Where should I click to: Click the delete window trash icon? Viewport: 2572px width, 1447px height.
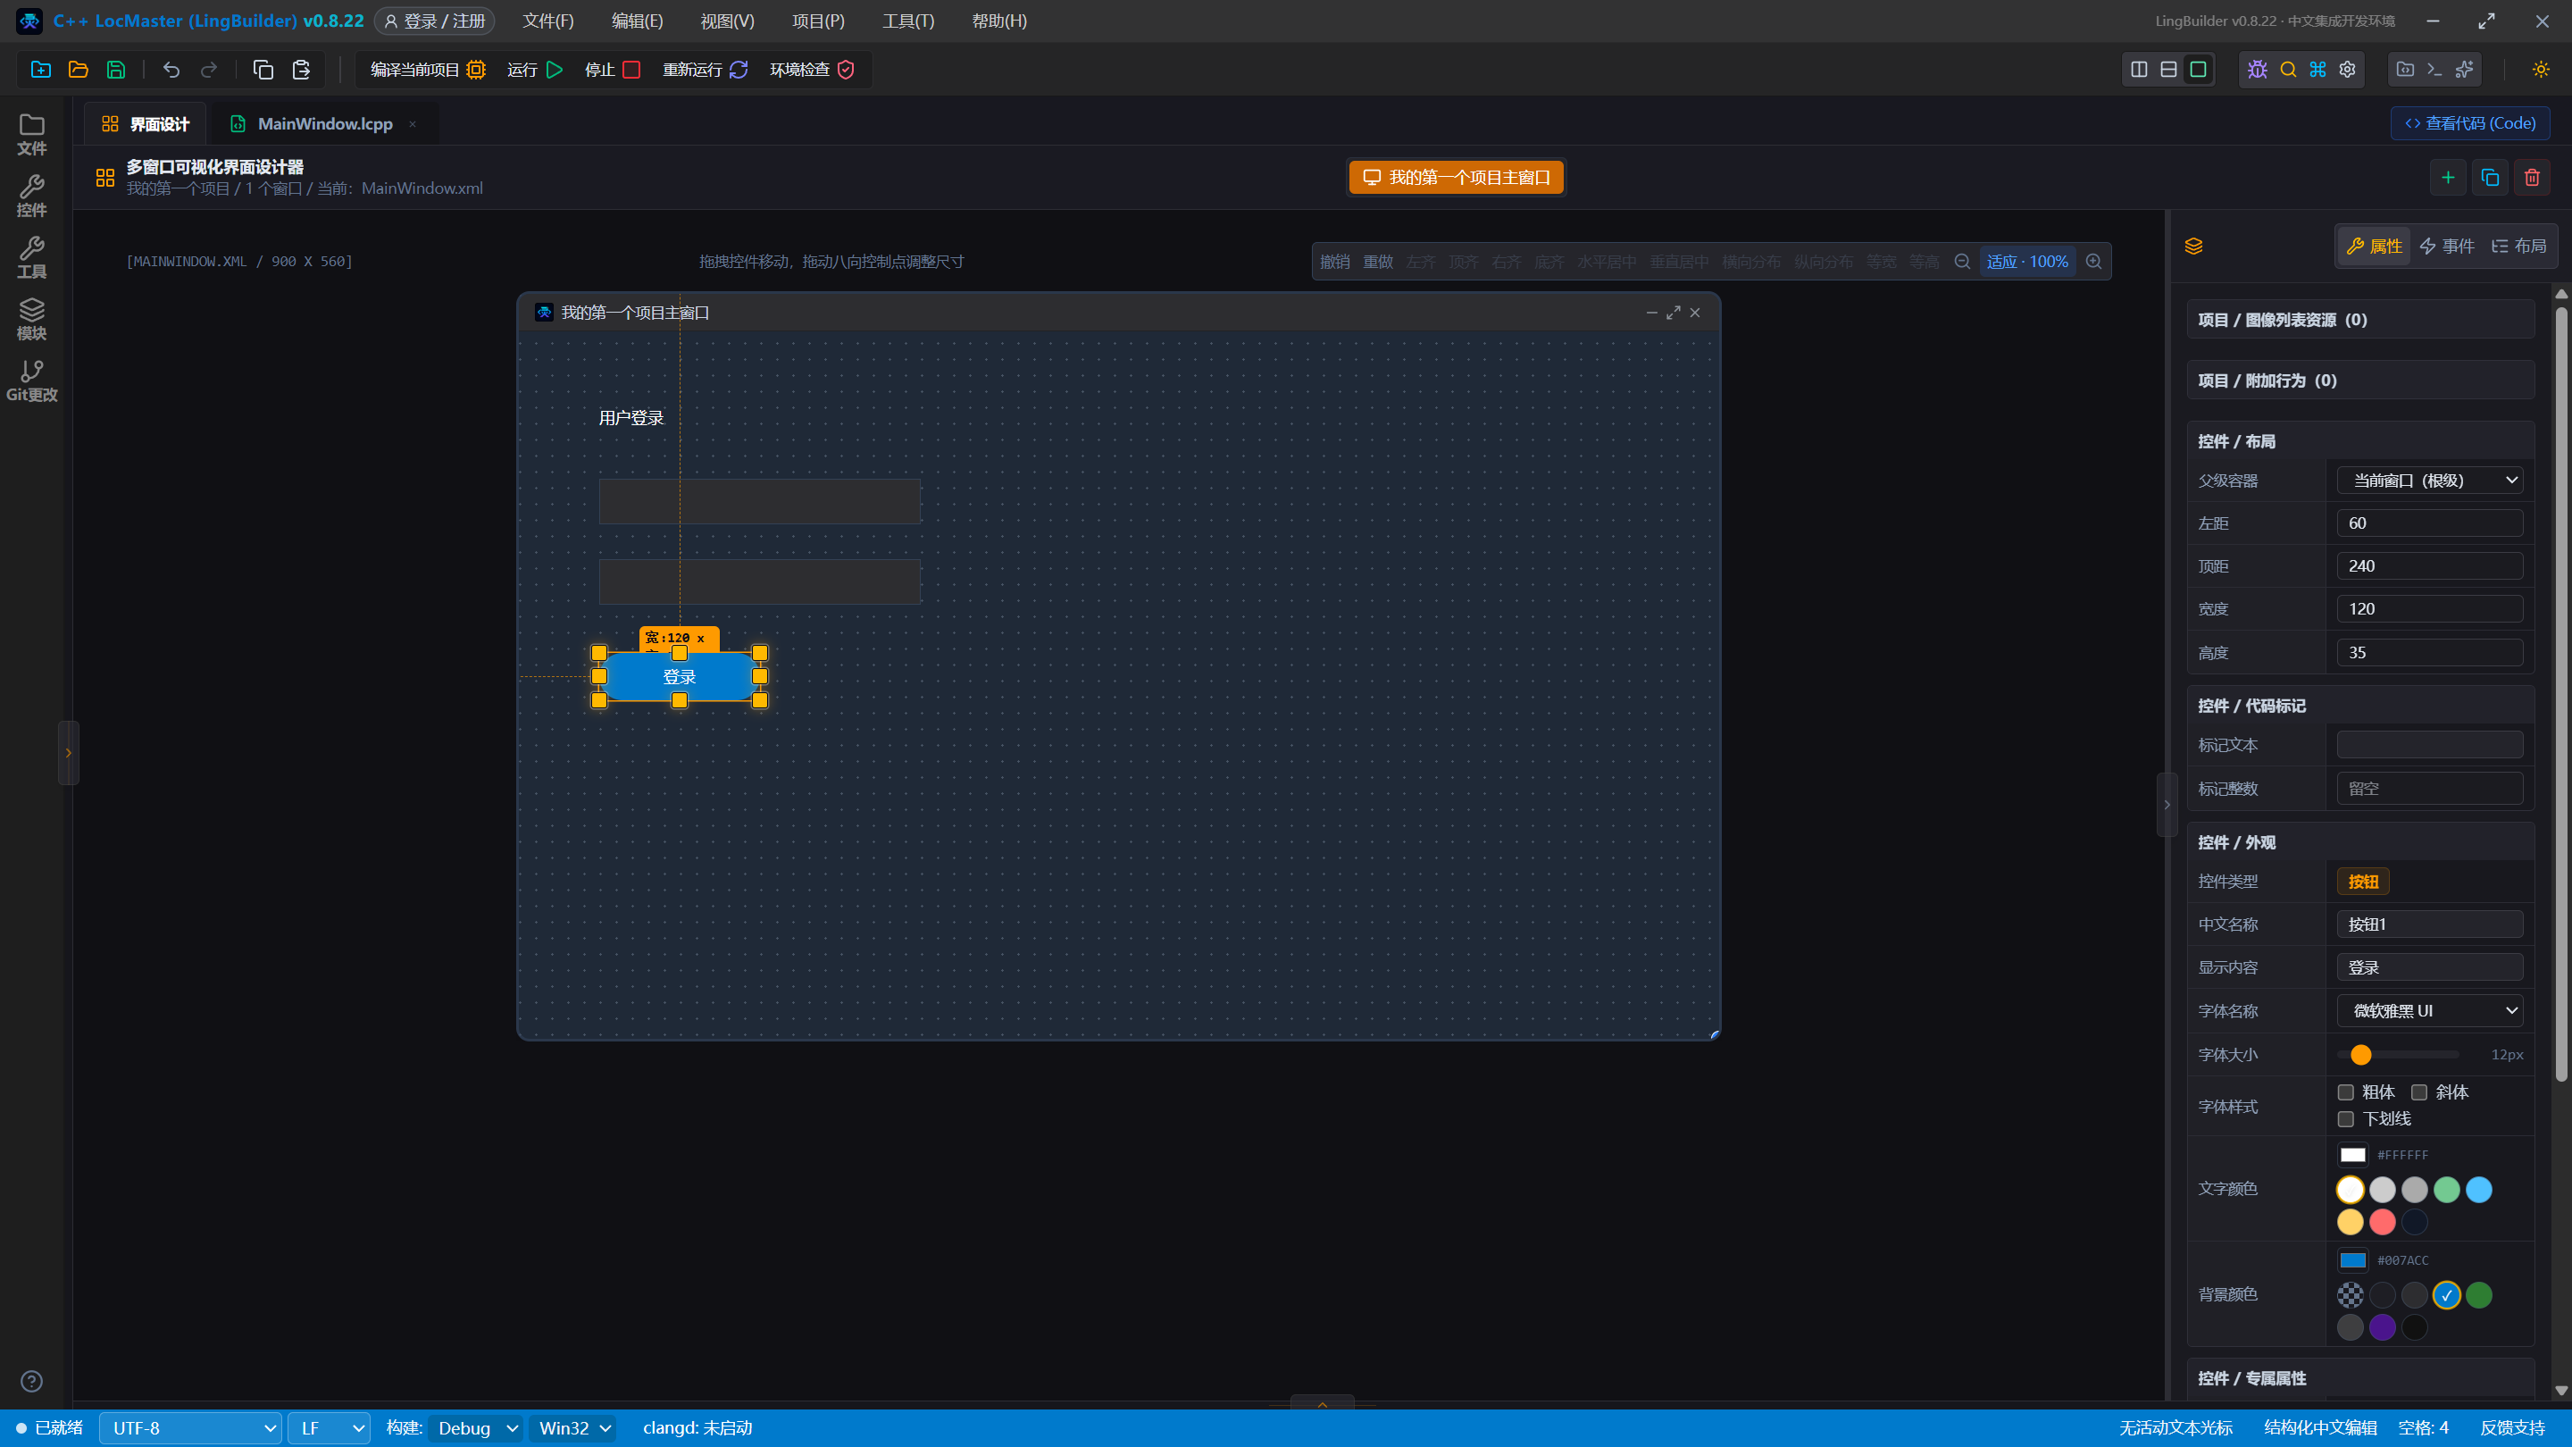tap(2532, 178)
